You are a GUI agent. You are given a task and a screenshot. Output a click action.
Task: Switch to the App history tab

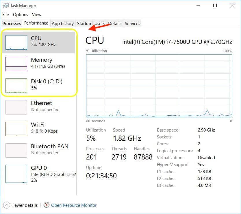pyautogui.click(x=63, y=24)
